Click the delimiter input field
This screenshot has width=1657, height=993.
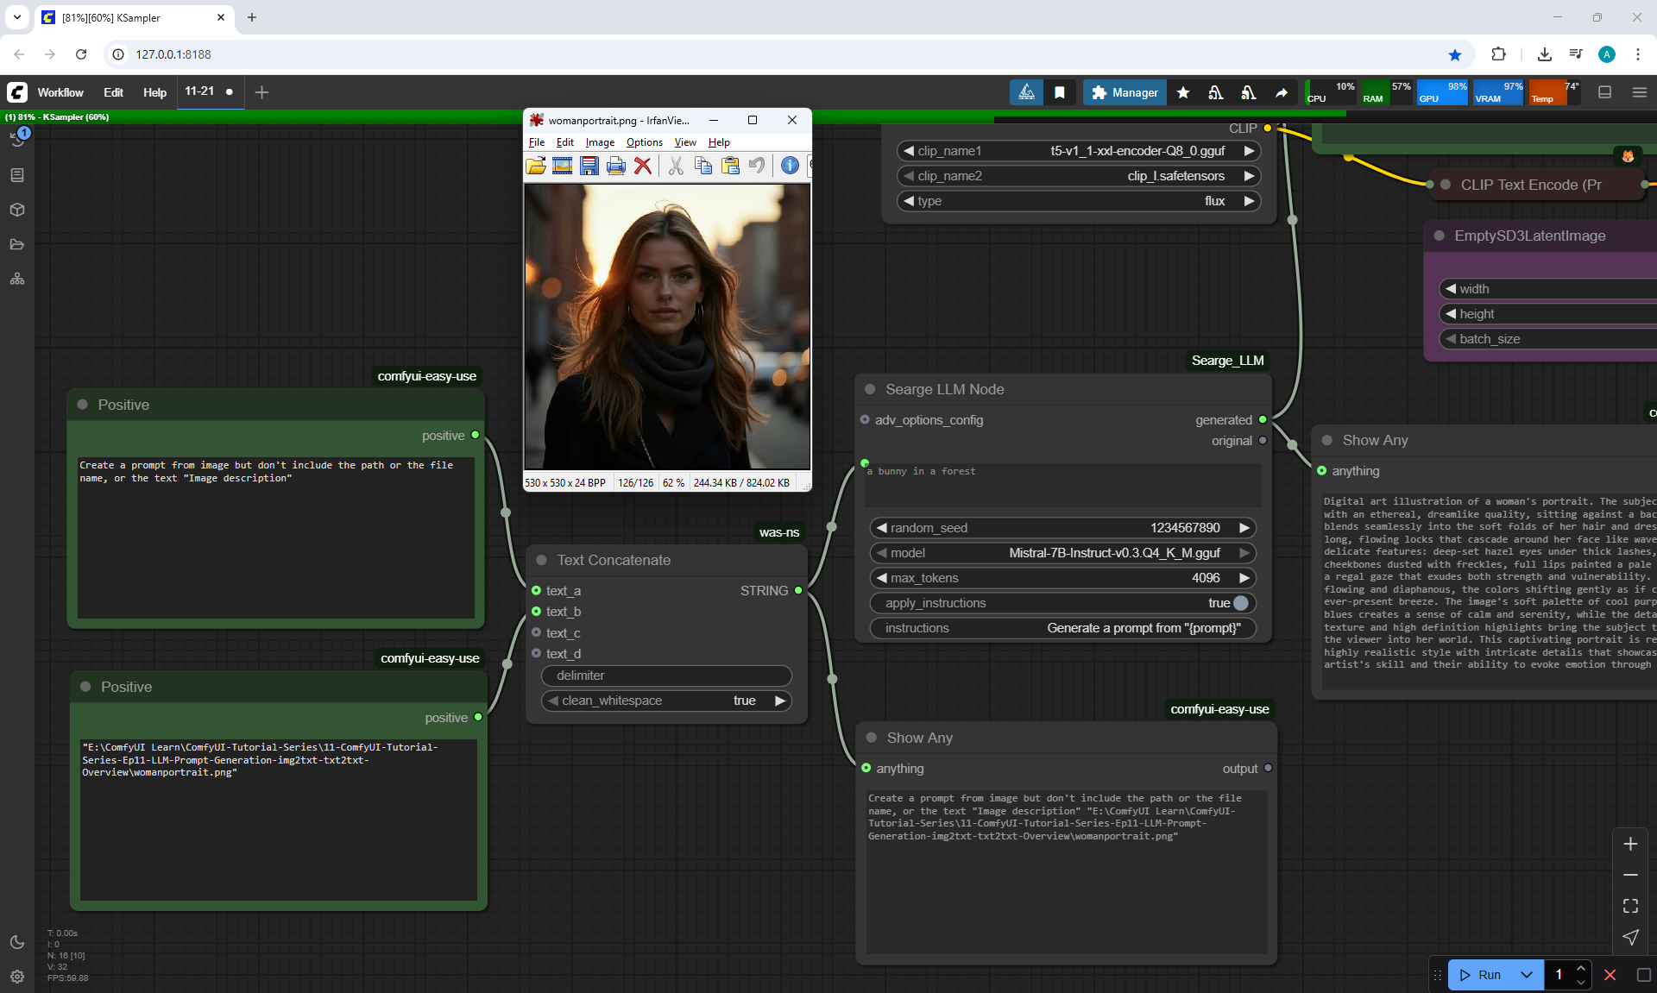[x=666, y=676]
